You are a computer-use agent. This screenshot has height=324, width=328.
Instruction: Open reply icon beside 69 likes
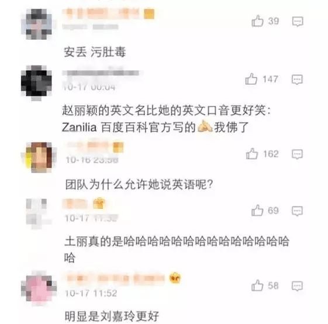(297, 211)
